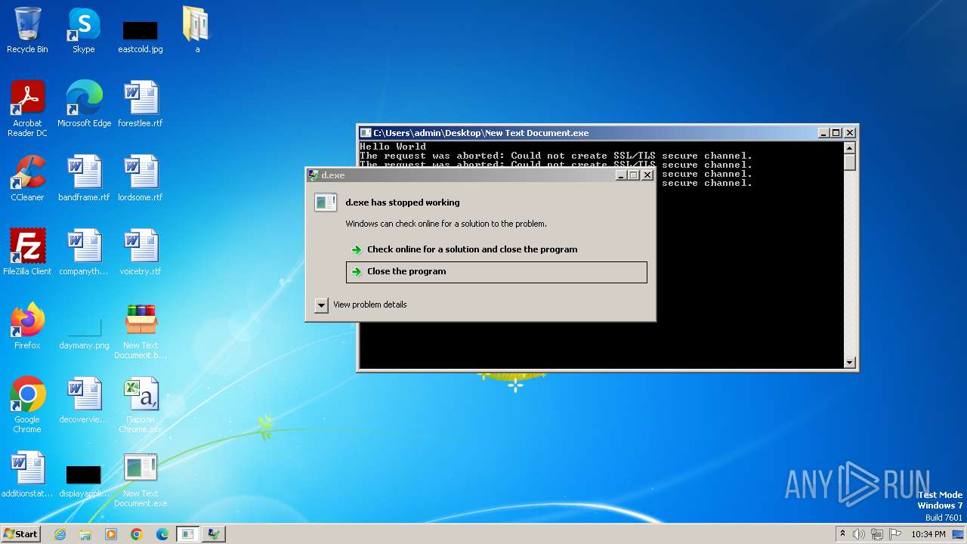Open the media player taskbar icon

click(x=111, y=534)
